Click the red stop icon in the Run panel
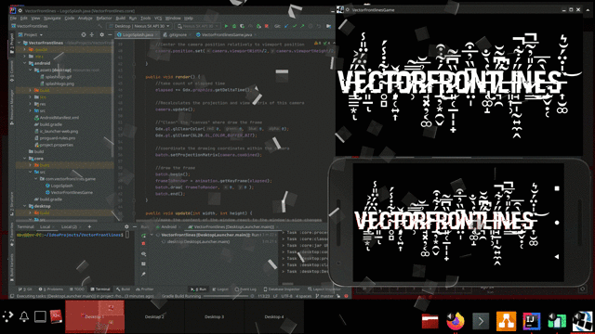This screenshot has width=595, height=334. (x=143, y=244)
